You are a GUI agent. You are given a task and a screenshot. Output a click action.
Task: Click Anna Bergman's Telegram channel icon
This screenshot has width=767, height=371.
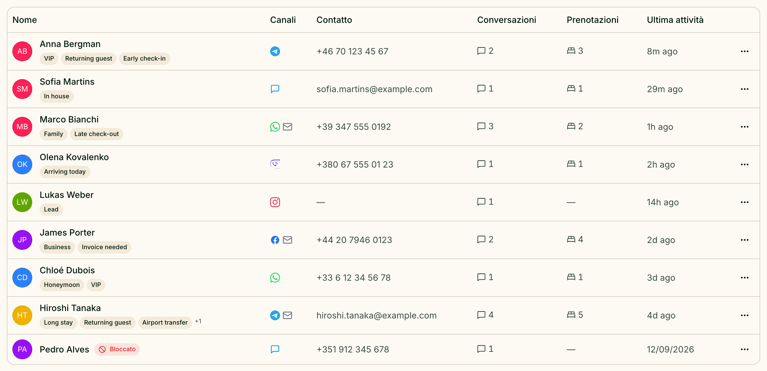[x=275, y=51]
